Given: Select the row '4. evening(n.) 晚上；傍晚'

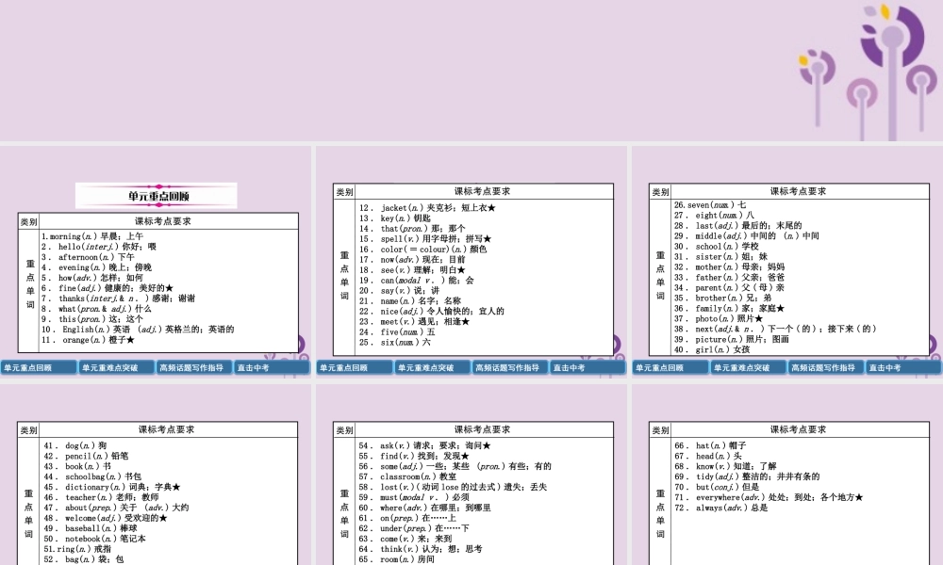Looking at the screenshot, I should click(96, 267).
